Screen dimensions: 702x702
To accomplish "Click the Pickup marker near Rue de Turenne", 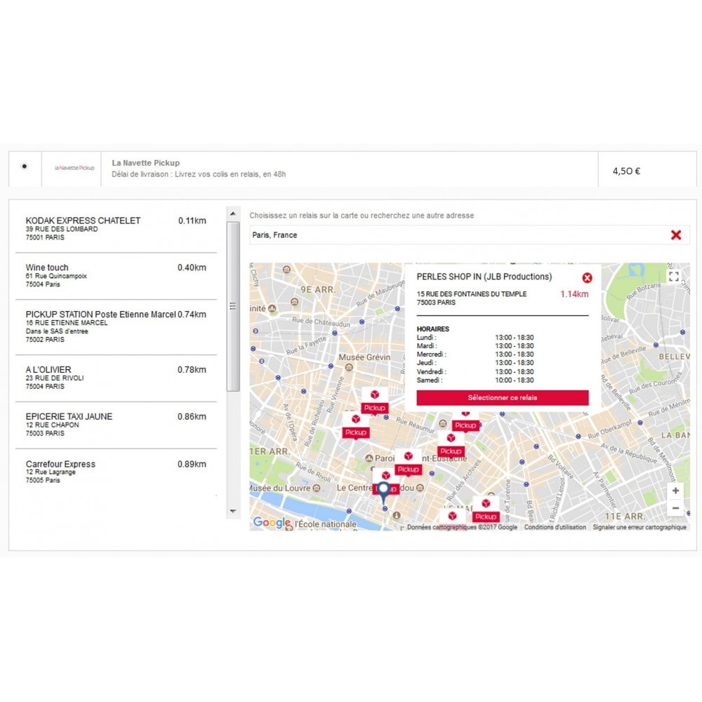I will (x=486, y=510).
